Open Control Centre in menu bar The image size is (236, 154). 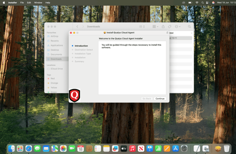207,3
